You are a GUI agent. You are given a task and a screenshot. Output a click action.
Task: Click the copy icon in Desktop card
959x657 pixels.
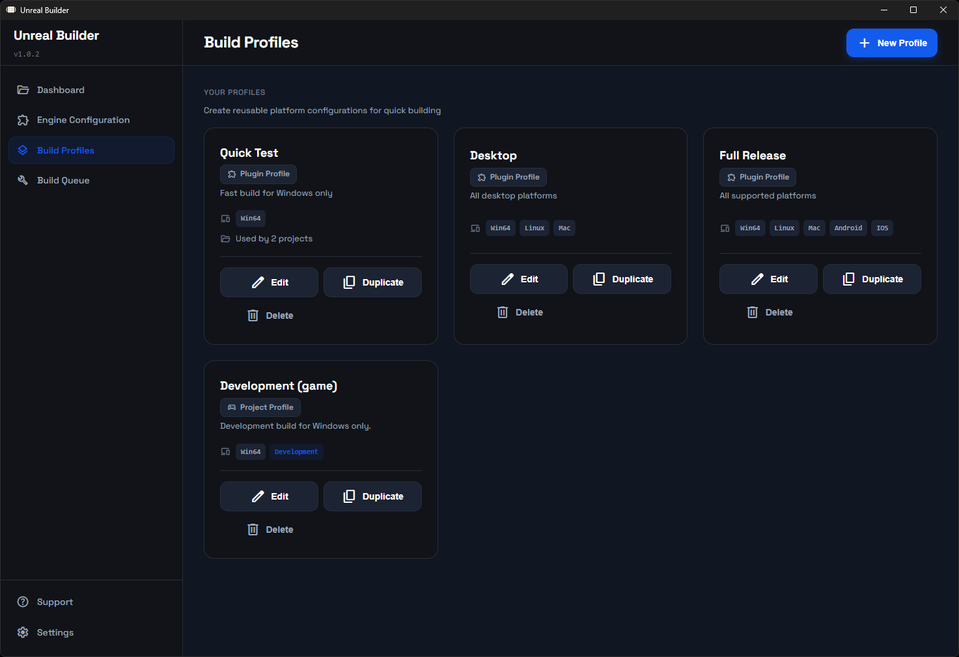click(599, 279)
